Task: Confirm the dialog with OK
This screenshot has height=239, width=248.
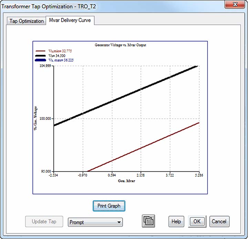Action: click(197, 222)
